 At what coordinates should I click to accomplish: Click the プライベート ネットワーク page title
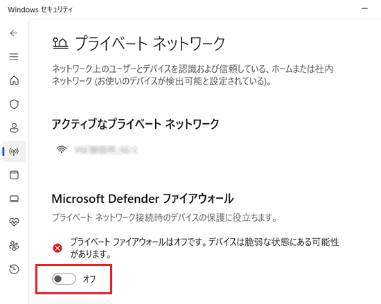(150, 44)
